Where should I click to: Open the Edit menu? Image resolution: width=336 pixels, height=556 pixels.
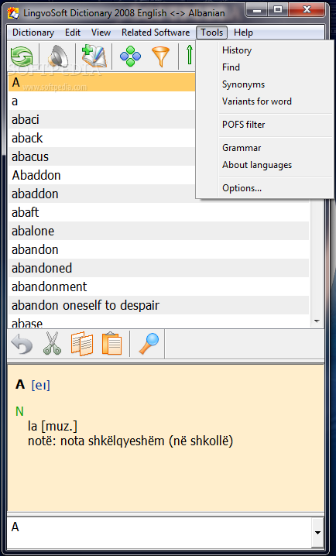click(73, 33)
